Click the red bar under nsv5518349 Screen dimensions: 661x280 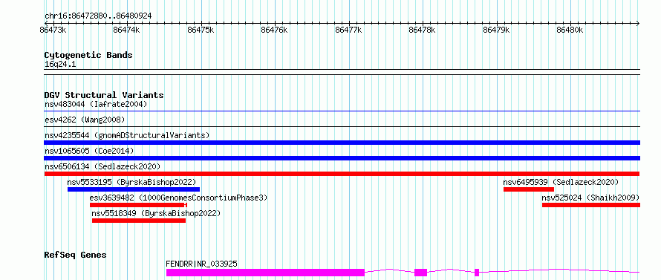[x=139, y=221]
